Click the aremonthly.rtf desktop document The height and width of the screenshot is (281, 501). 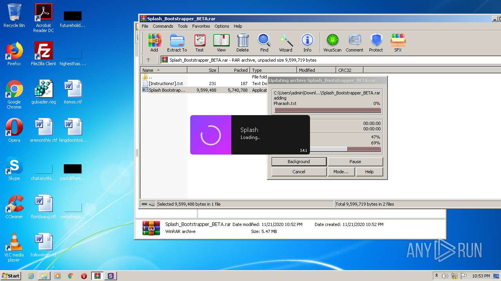(43, 130)
